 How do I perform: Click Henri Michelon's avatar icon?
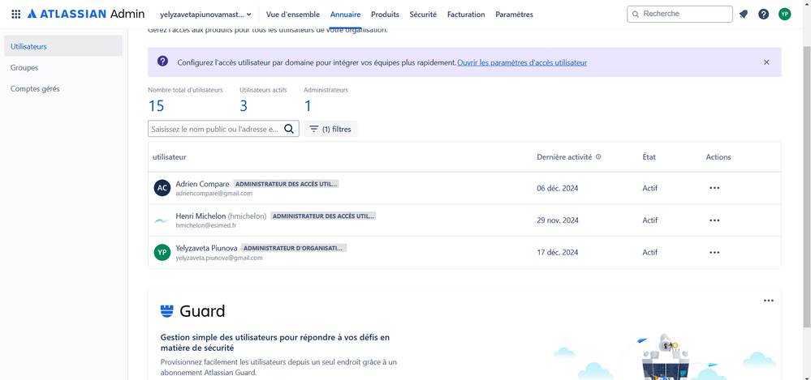162,220
